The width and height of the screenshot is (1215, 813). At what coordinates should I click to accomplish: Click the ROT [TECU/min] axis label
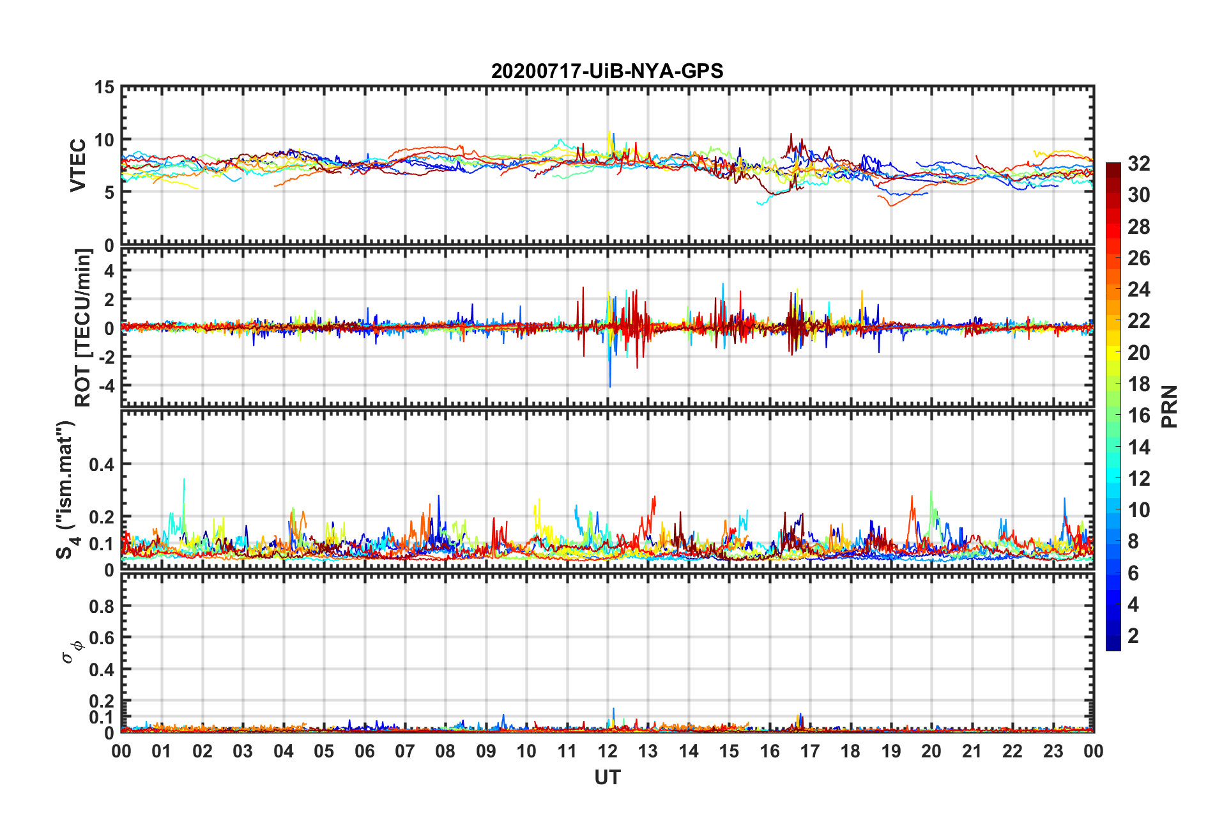(x=83, y=328)
